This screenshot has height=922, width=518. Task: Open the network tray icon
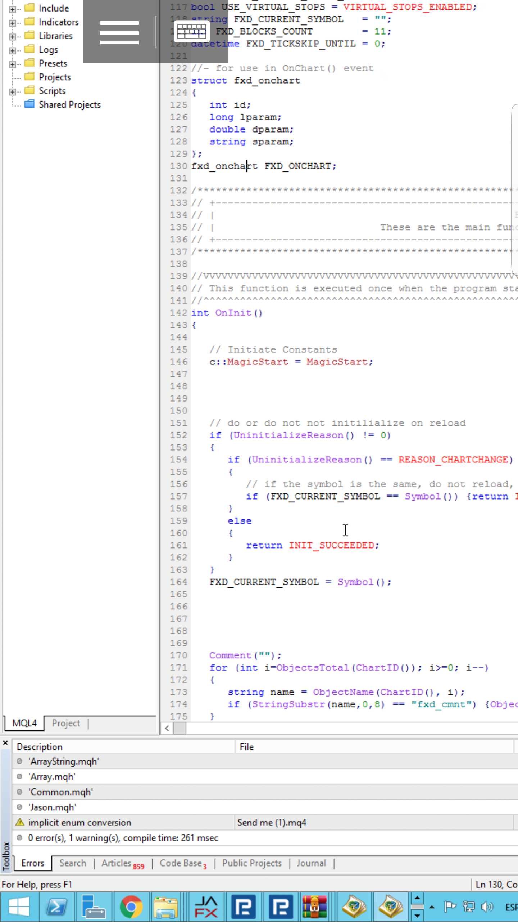click(x=469, y=907)
